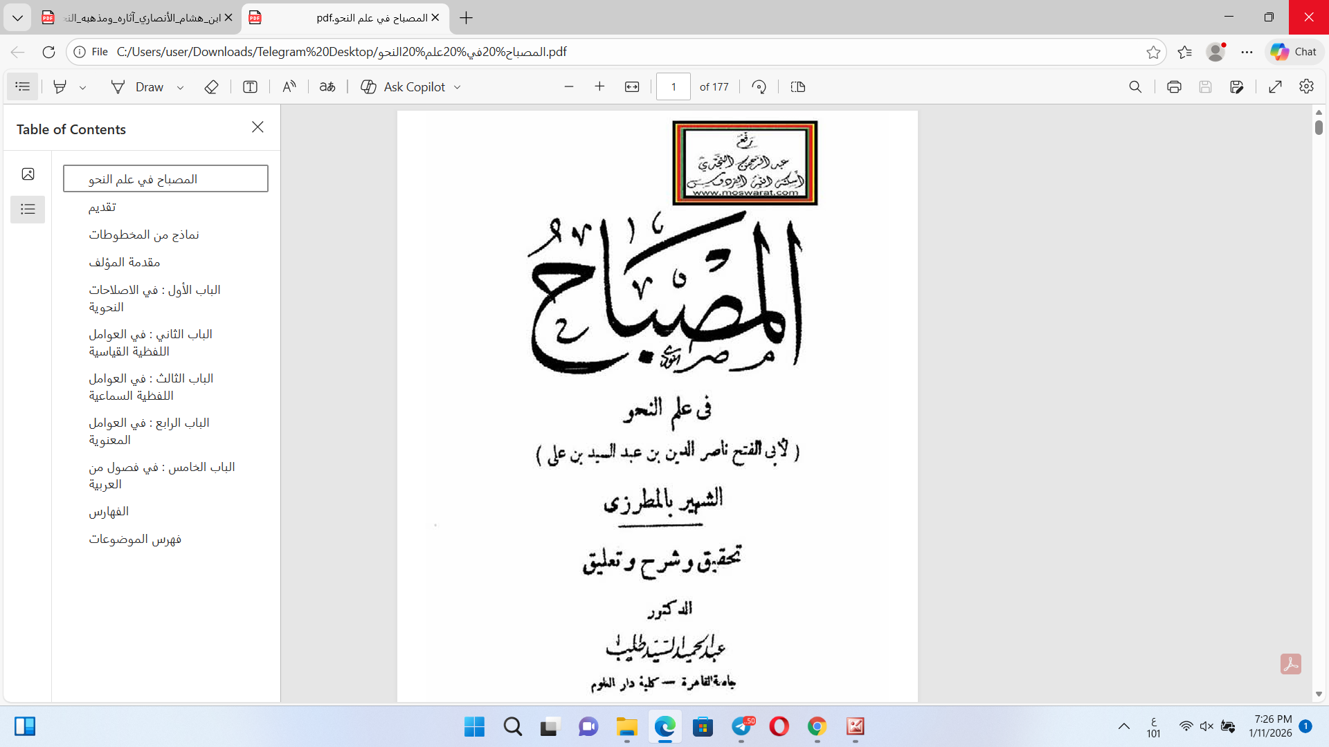Toggle the table of contents sidebar button

[x=23, y=86]
